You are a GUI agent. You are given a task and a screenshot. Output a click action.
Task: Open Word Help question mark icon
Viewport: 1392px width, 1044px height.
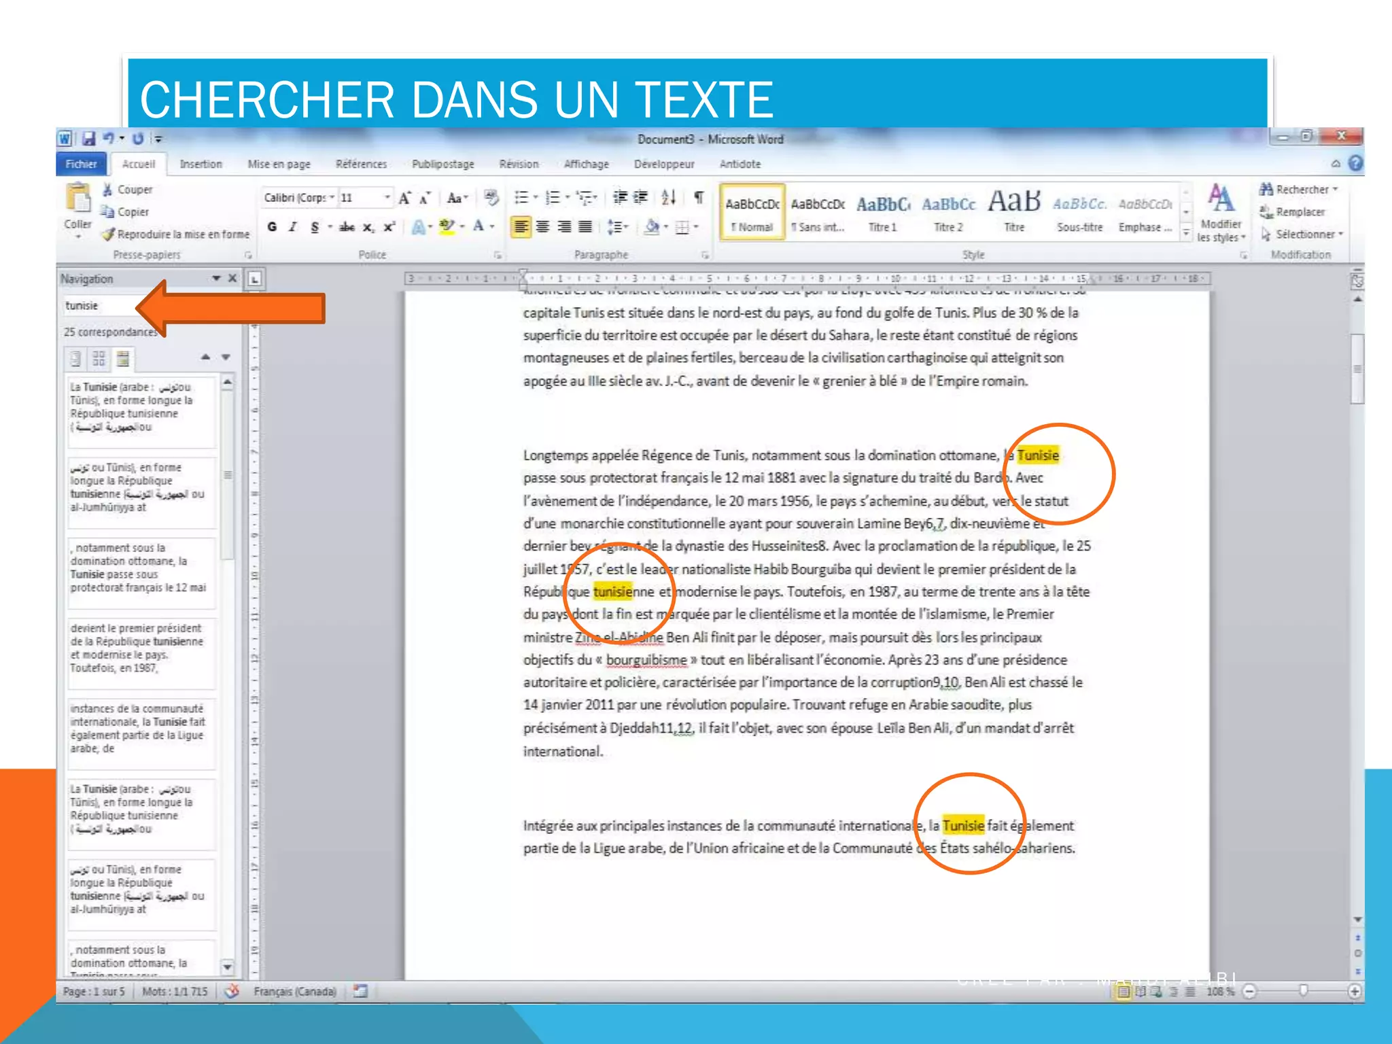pyautogui.click(x=1355, y=164)
